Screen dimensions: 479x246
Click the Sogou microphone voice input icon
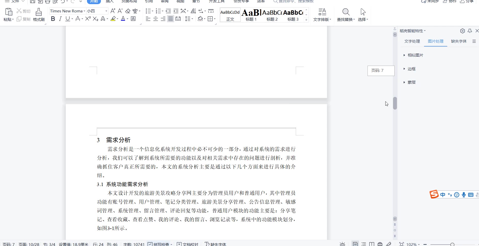[464, 195]
